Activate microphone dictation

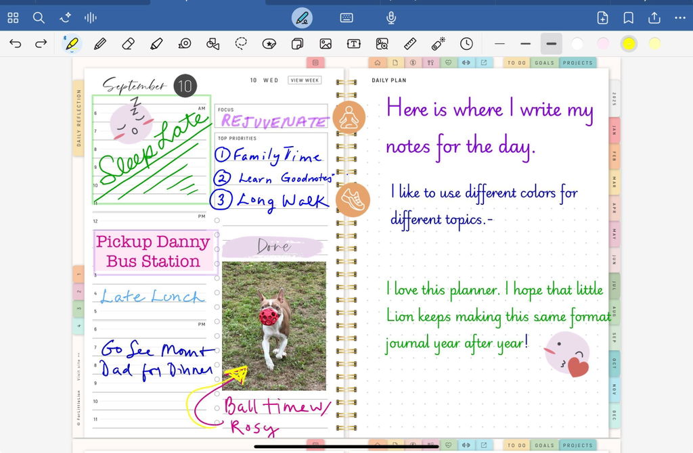391,18
